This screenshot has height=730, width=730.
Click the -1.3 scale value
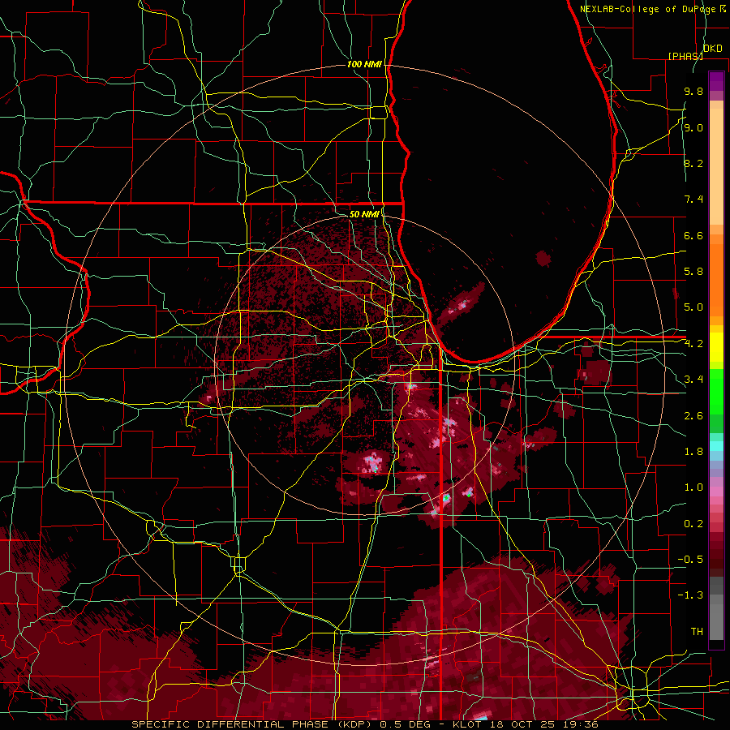[690, 595]
